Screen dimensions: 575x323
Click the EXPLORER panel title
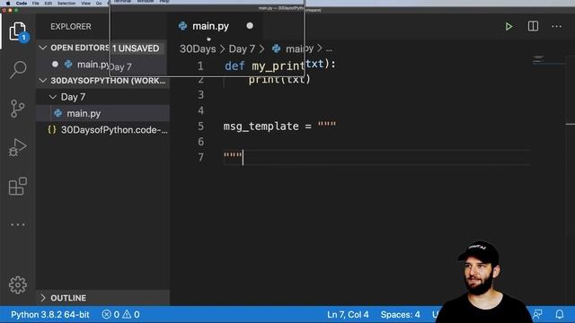coord(71,26)
